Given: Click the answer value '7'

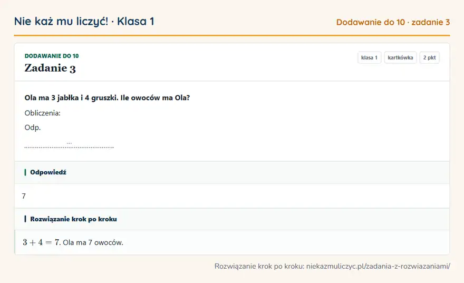Looking at the screenshot, I should pos(24,196).
